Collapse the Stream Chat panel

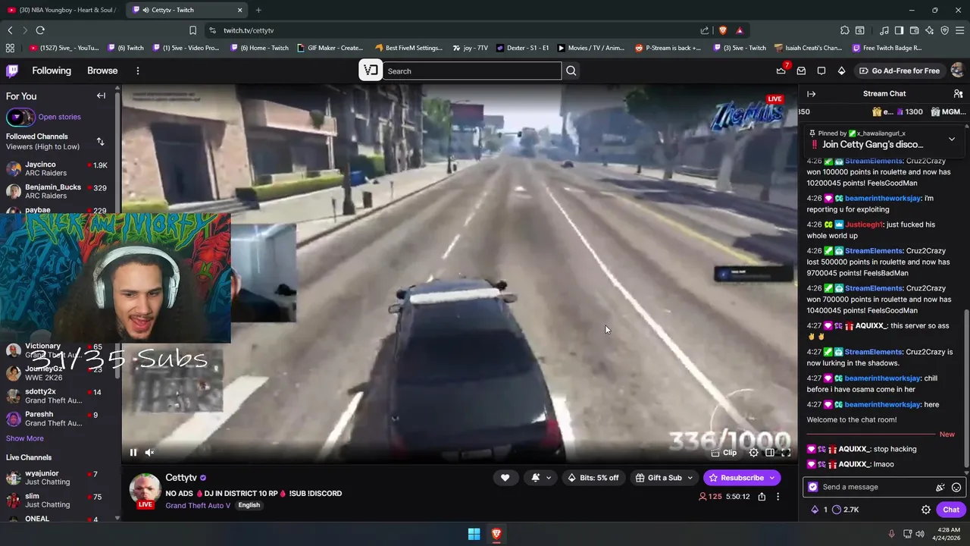coord(811,94)
